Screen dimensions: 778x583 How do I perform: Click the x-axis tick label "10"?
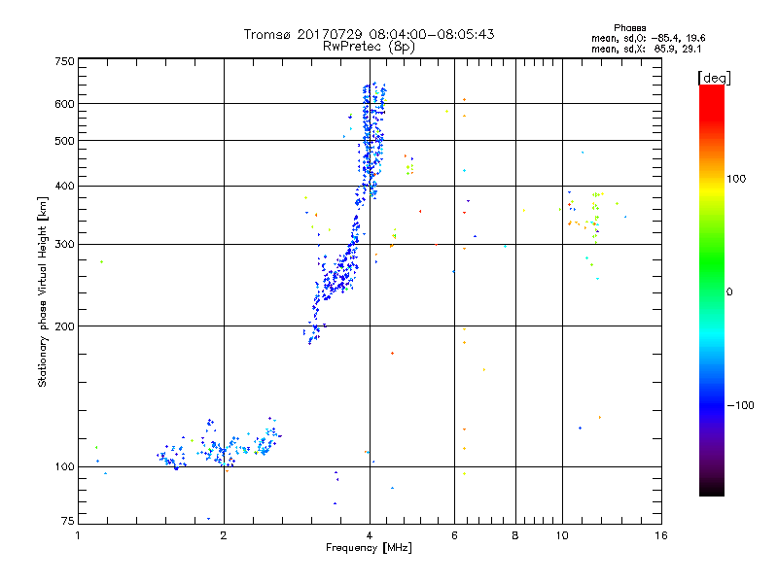pos(562,535)
